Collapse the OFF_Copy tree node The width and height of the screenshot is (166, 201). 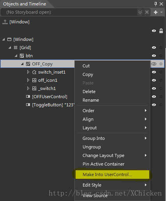(22, 64)
